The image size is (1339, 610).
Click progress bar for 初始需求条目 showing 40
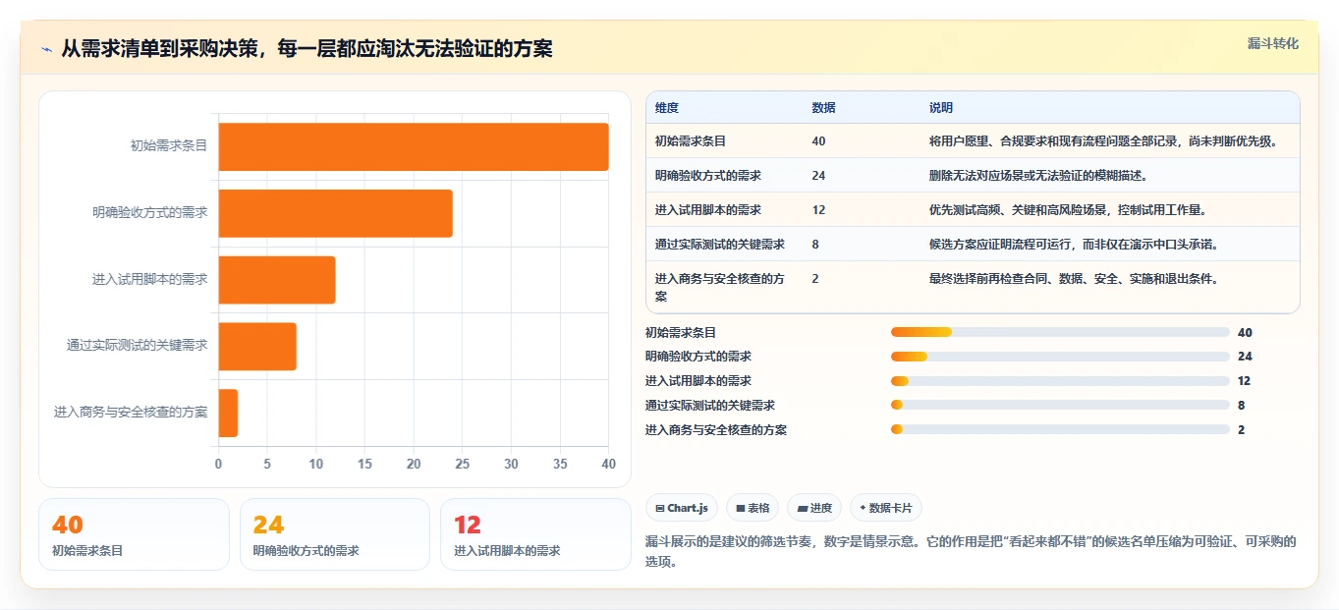[x=1060, y=332]
